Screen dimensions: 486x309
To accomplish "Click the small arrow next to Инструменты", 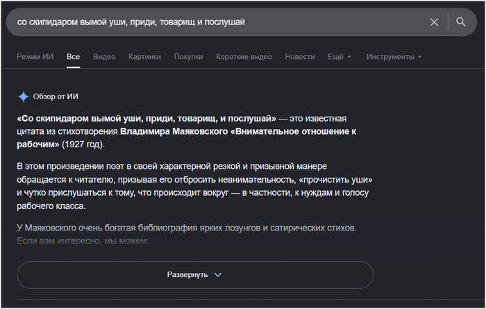I will point(419,57).
